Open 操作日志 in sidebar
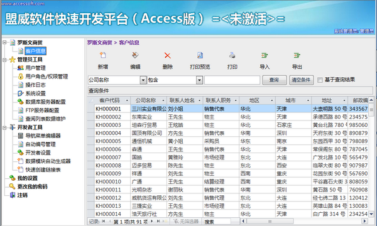Image resolution: width=377 pixels, height=226 pixels. click(35, 85)
